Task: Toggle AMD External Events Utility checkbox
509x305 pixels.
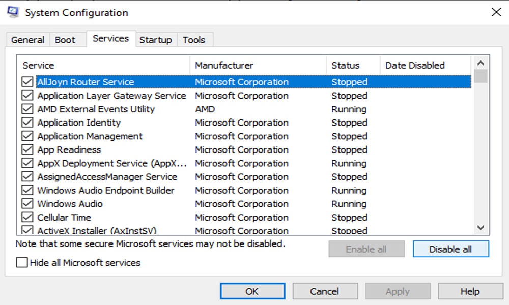Action: tap(27, 109)
